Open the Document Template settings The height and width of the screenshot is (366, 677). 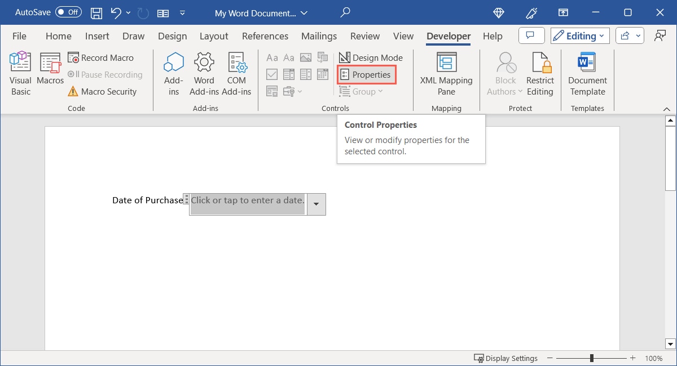[587, 72]
